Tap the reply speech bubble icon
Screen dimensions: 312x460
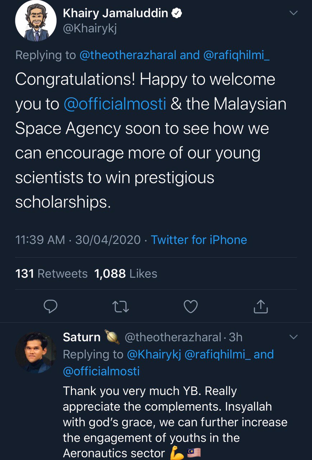(51, 307)
